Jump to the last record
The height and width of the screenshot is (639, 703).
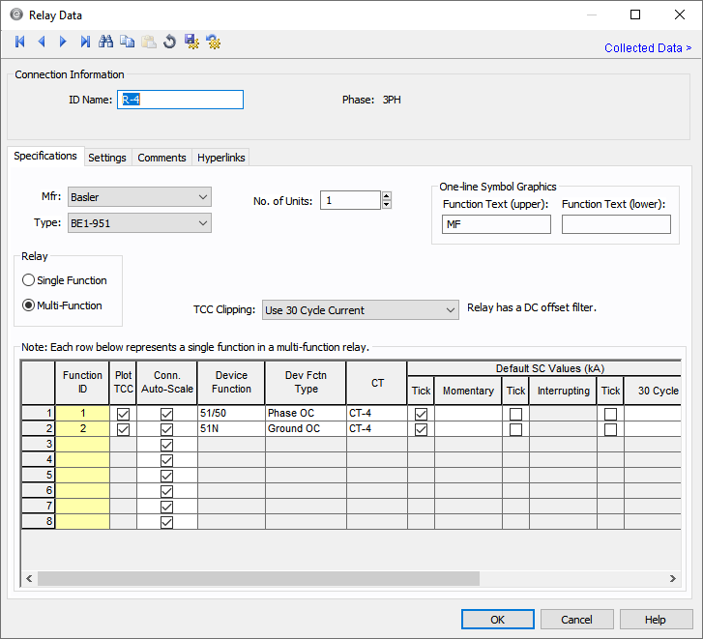coord(85,42)
